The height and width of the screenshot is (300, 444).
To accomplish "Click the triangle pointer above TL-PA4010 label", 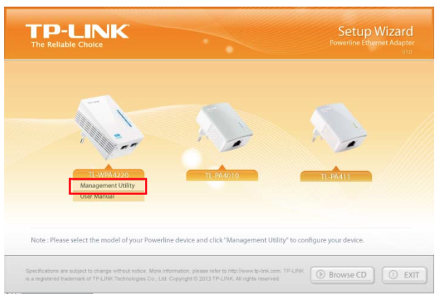I will click(x=222, y=168).
